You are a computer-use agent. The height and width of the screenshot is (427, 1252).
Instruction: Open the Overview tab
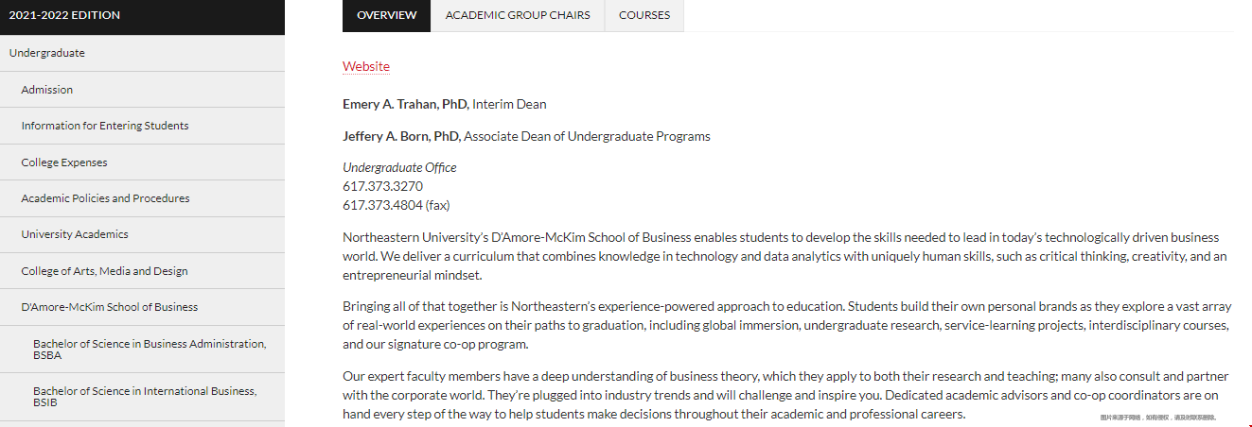pyautogui.click(x=386, y=15)
